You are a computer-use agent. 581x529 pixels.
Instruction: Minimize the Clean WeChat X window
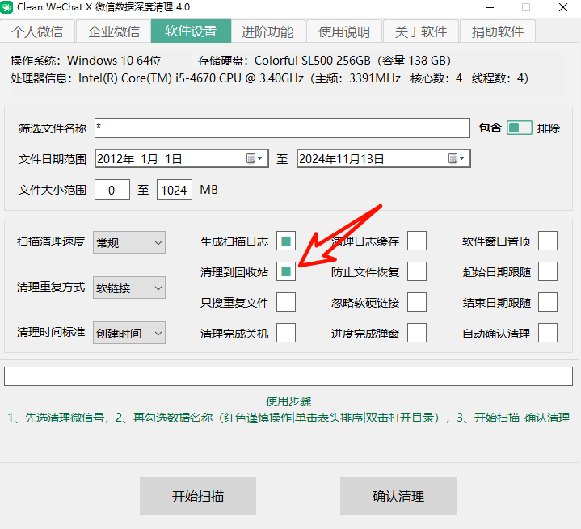[x=490, y=7]
